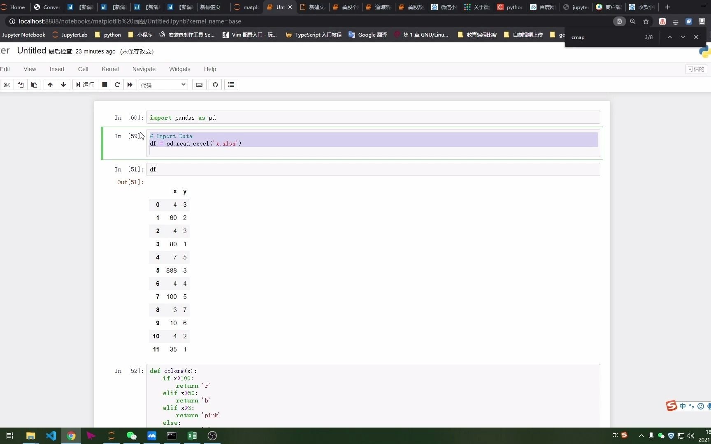The height and width of the screenshot is (444, 711).
Task: Open Chrome from the taskbar
Action: coord(71,436)
